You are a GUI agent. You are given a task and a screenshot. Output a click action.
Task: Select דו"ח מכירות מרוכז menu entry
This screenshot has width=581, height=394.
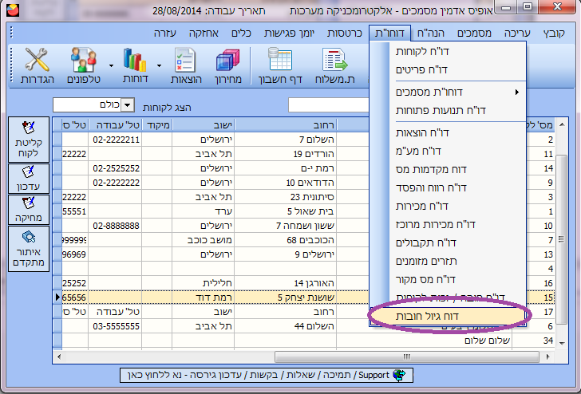(449, 224)
